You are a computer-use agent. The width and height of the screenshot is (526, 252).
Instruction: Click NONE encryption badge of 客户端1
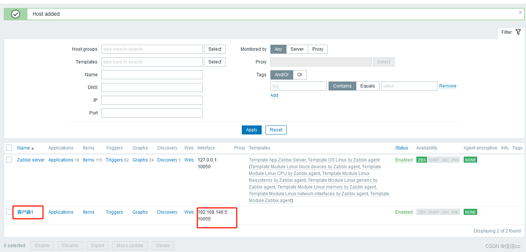coord(470,212)
